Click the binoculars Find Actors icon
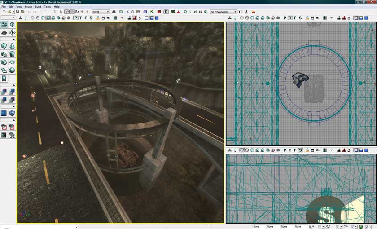 [x=114, y=12]
